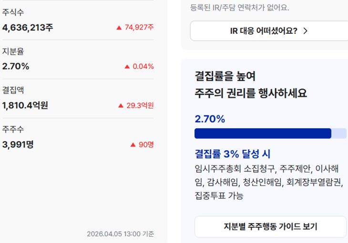Click the 2026.04.05 13:00 기준 timestamp
The width and height of the screenshot is (348, 243).
click(120, 234)
